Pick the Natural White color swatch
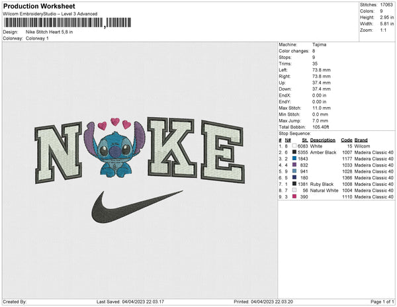Image resolution: width=397 pixels, height=307 pixels. point(294,190)
